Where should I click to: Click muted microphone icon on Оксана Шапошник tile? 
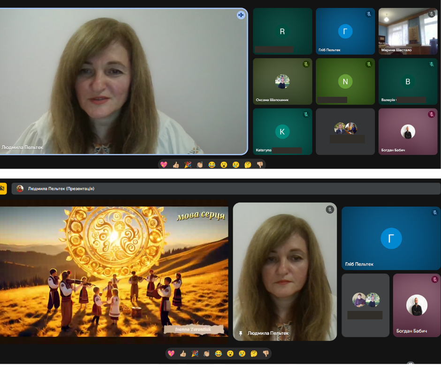pos(306,64)
